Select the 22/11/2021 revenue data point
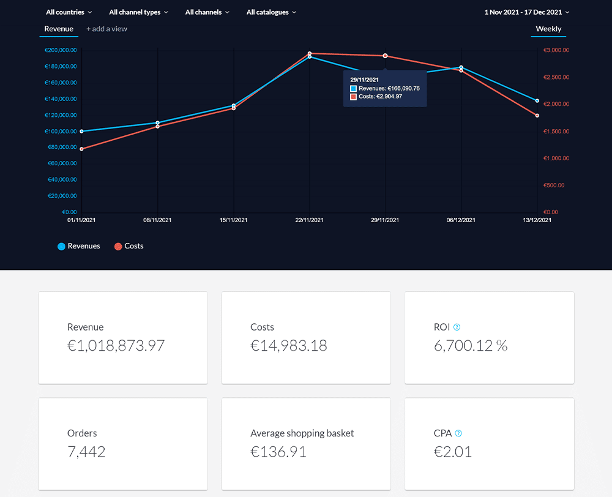Screen dimensions: 612x497 pos(310,57)
